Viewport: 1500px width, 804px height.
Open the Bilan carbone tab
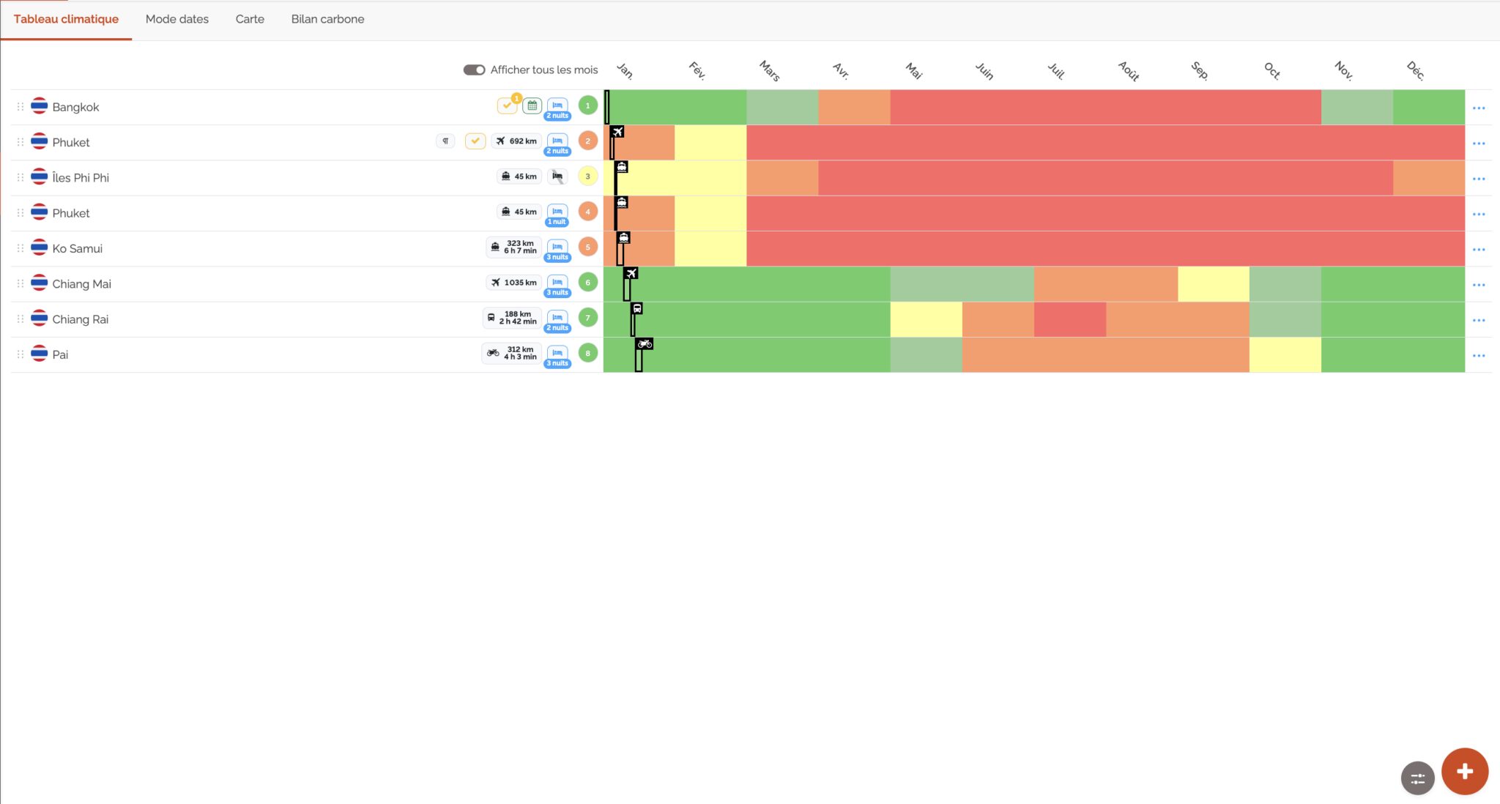click(327, 19)
